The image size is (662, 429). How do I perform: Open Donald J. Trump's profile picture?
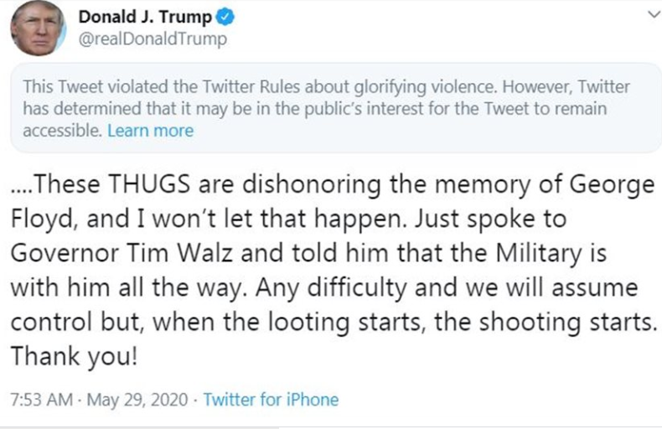[38, 28]
